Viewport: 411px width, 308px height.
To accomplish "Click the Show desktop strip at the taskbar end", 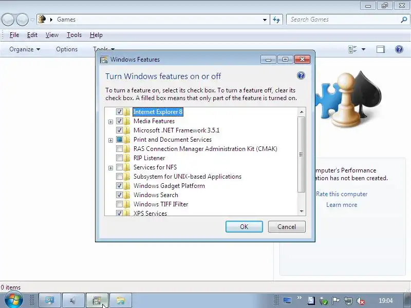I will [407, 300].
